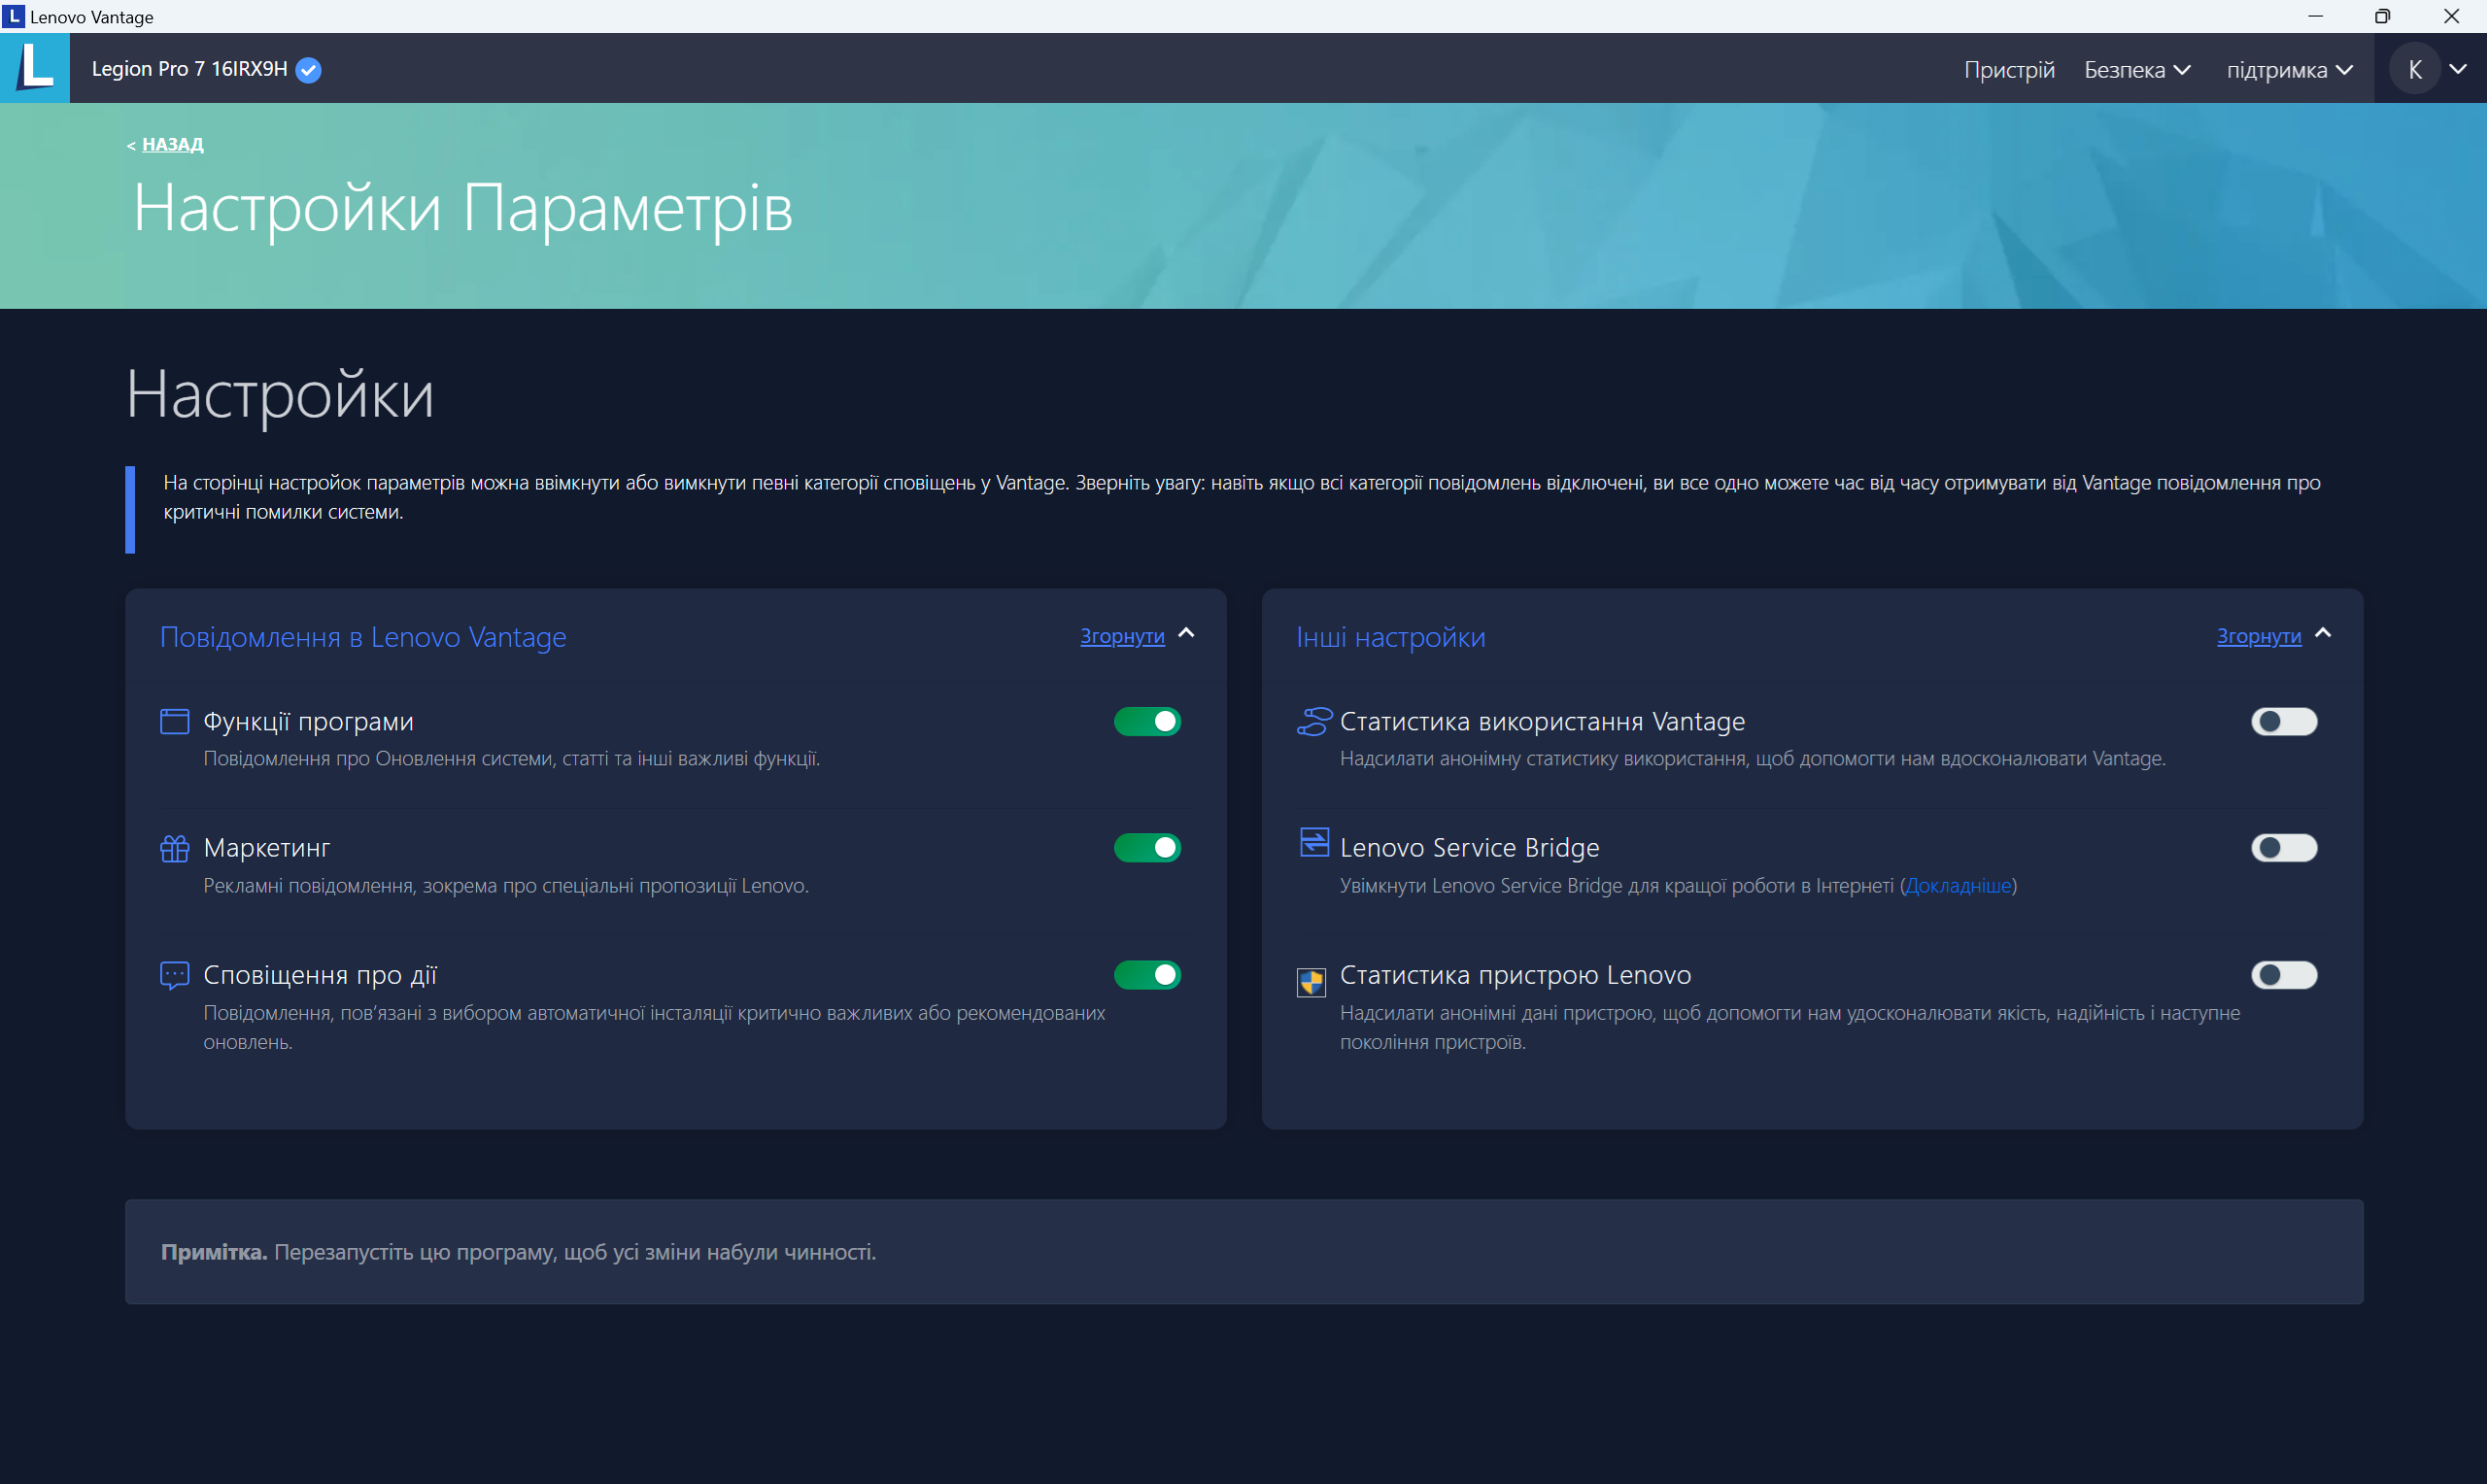The width and height of the screenshot is (2487, 1484).
Task: Click the verified badge beside Legion Pro
Action: pyautogui.click(x=308, y=70)
